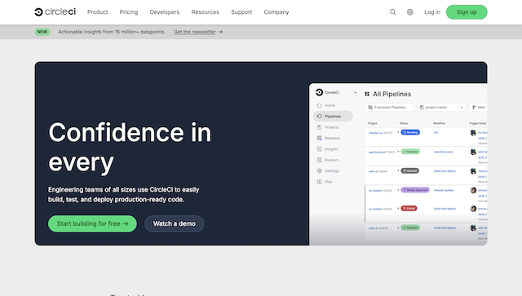
Task: Click the All Pipelines heading
Action: pyautogui.click(x=391, y=95)
